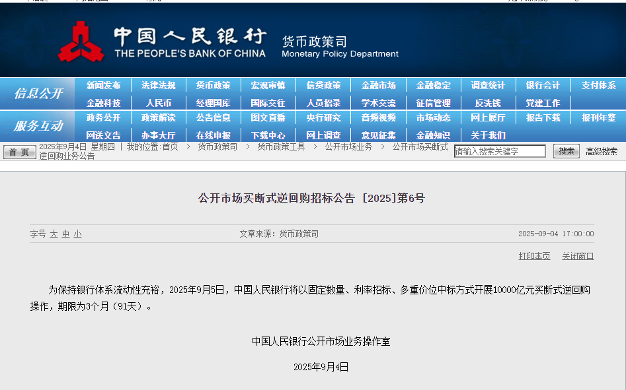Viewport: 626px width, 390px height.
Task: Open 政务公开 navigation item
Action: pyautogui.click(x=103, y=117)
